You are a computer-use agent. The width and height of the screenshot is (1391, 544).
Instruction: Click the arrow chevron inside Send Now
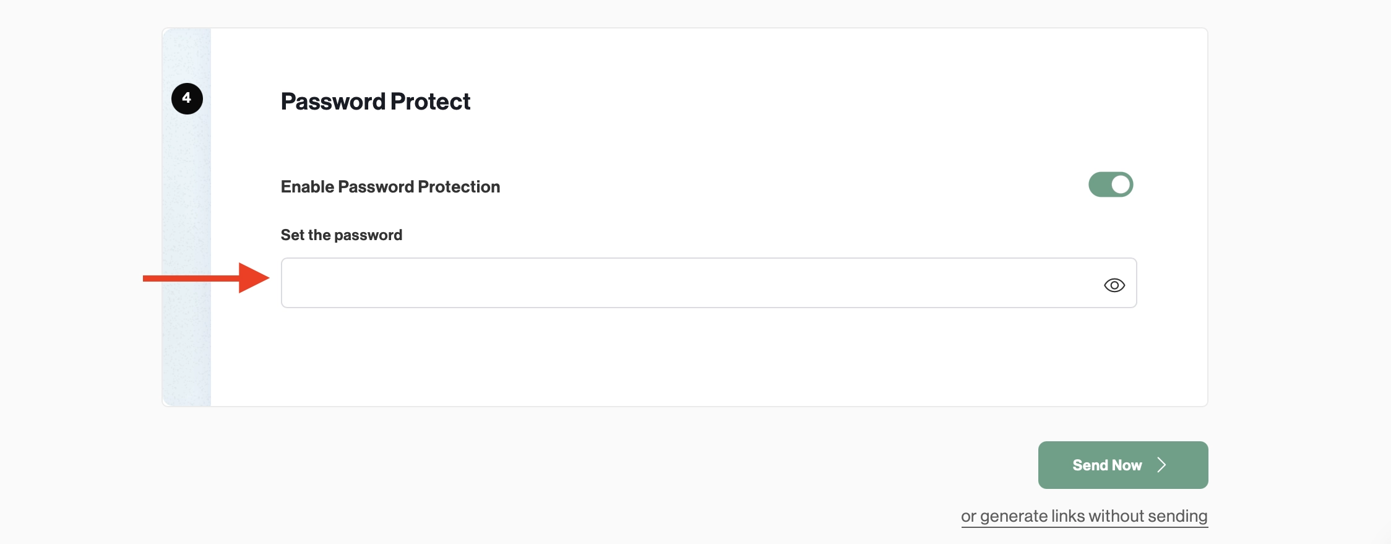(x=1162, y=465)
